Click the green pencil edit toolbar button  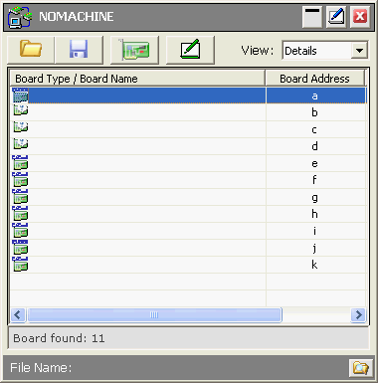(x=190, y=50)
